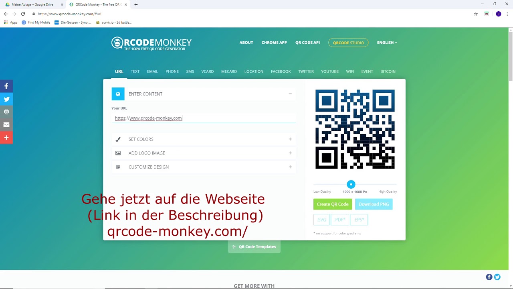
Task: Open a new browser tab
Action: pos(136,4)
